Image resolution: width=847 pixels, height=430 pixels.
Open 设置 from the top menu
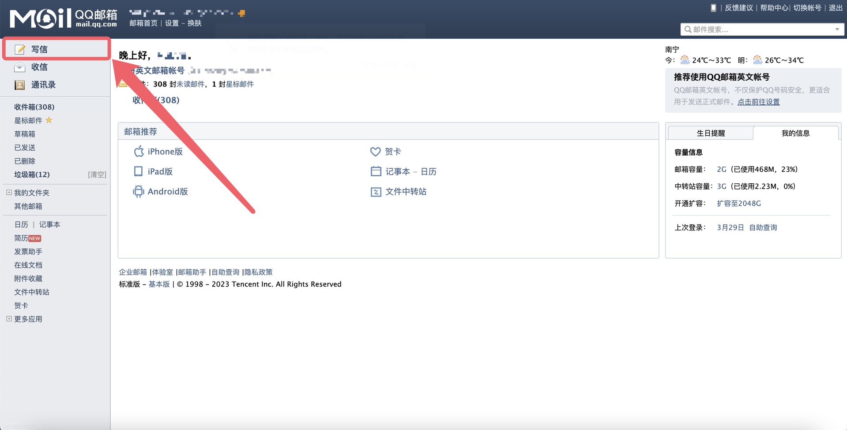pyautogui.click(x=172, y=23)
